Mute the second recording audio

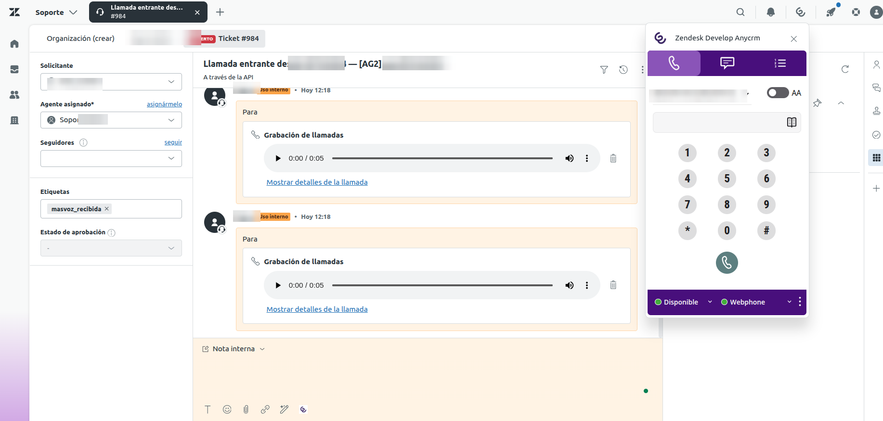569,285
